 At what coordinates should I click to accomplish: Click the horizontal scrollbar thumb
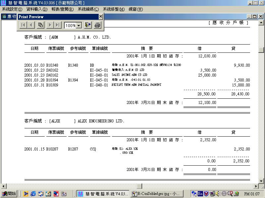139,186
